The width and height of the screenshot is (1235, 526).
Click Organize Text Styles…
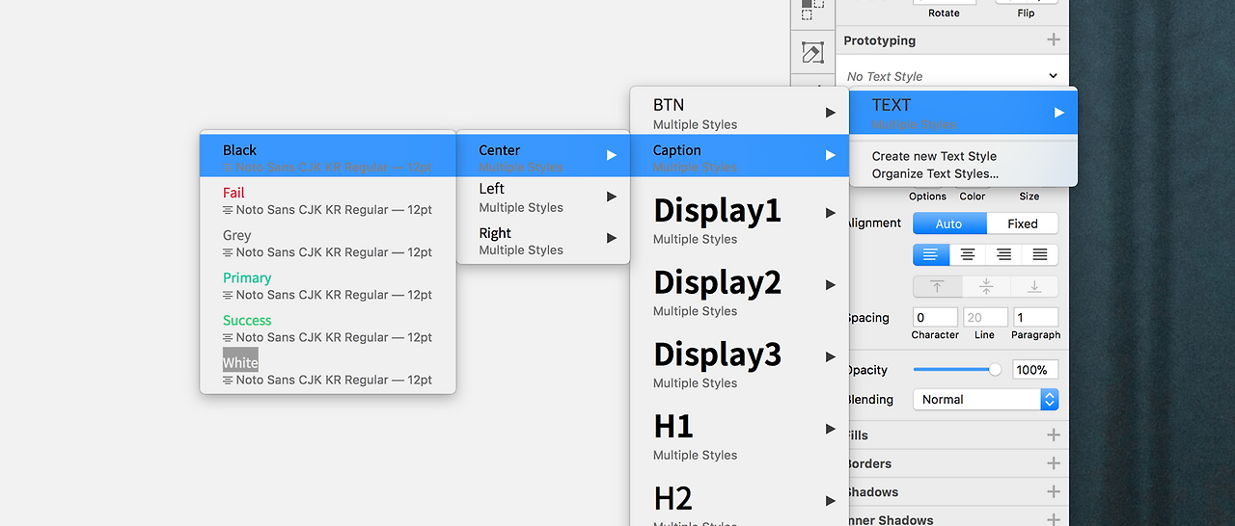(935, 173)
